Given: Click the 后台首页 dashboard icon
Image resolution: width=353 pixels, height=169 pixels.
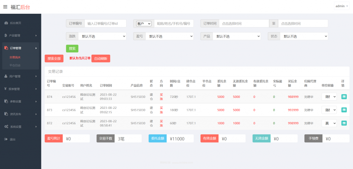Looking at the screenshot, I should pyautogui.click(x=6, y=23).
